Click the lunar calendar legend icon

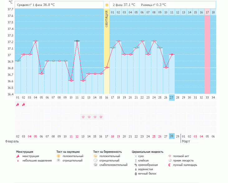(x=170, y=165)
